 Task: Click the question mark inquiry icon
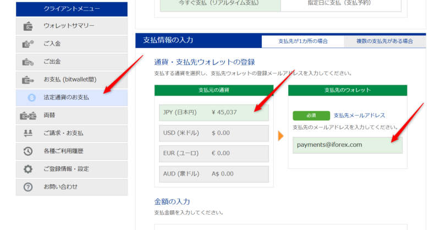point(28,187)
